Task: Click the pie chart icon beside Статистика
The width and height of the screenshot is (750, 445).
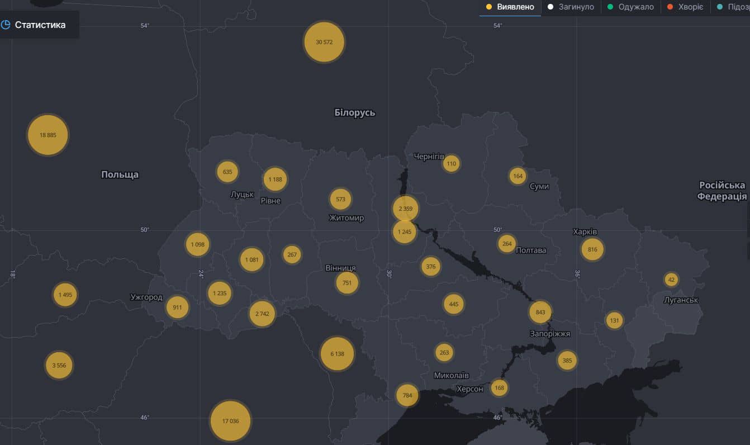Action: point(6,25)
